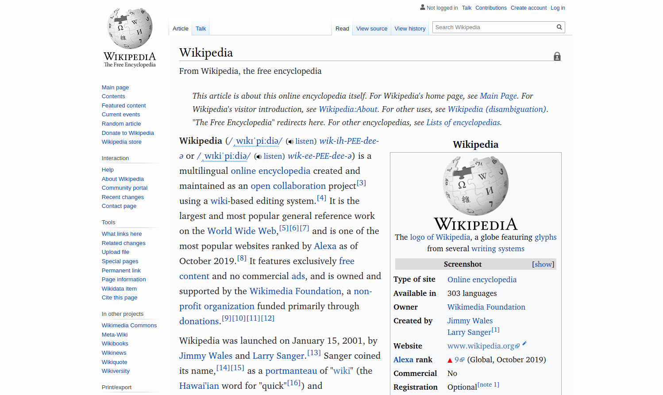The image size is (663, 395).
Task: Click the red Alexa rank increase triangle
Action: tap(450, 360)
